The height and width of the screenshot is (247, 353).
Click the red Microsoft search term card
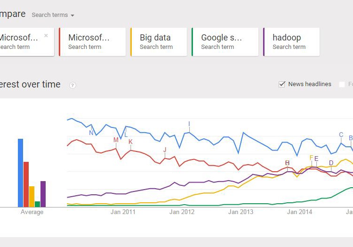[x=92, y=42]
